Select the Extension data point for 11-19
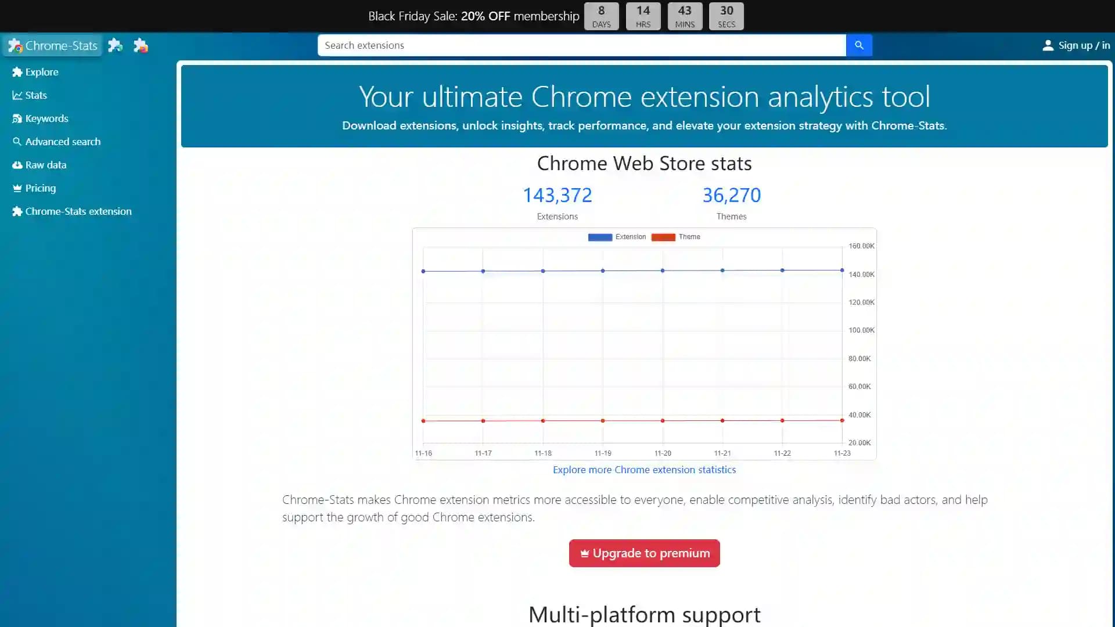The height and width of the screenshot is (627, 1115). click(x=603, y=271)
